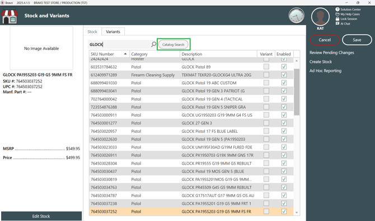Select SKU 764503037238 row
Screen dimensions: 375x221
191,203
